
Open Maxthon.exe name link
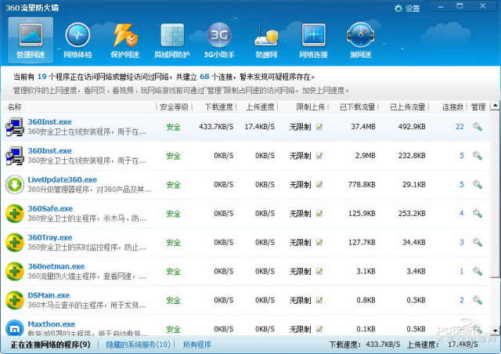pos(51,324)
